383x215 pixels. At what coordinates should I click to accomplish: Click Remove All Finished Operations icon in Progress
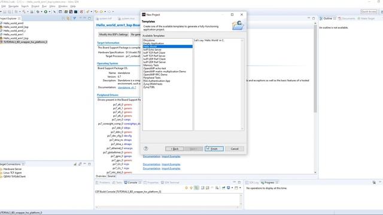pos(374,182)
